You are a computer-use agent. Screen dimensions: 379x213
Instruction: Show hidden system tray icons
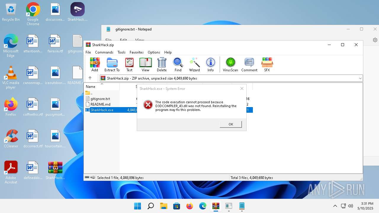[335, 206]
